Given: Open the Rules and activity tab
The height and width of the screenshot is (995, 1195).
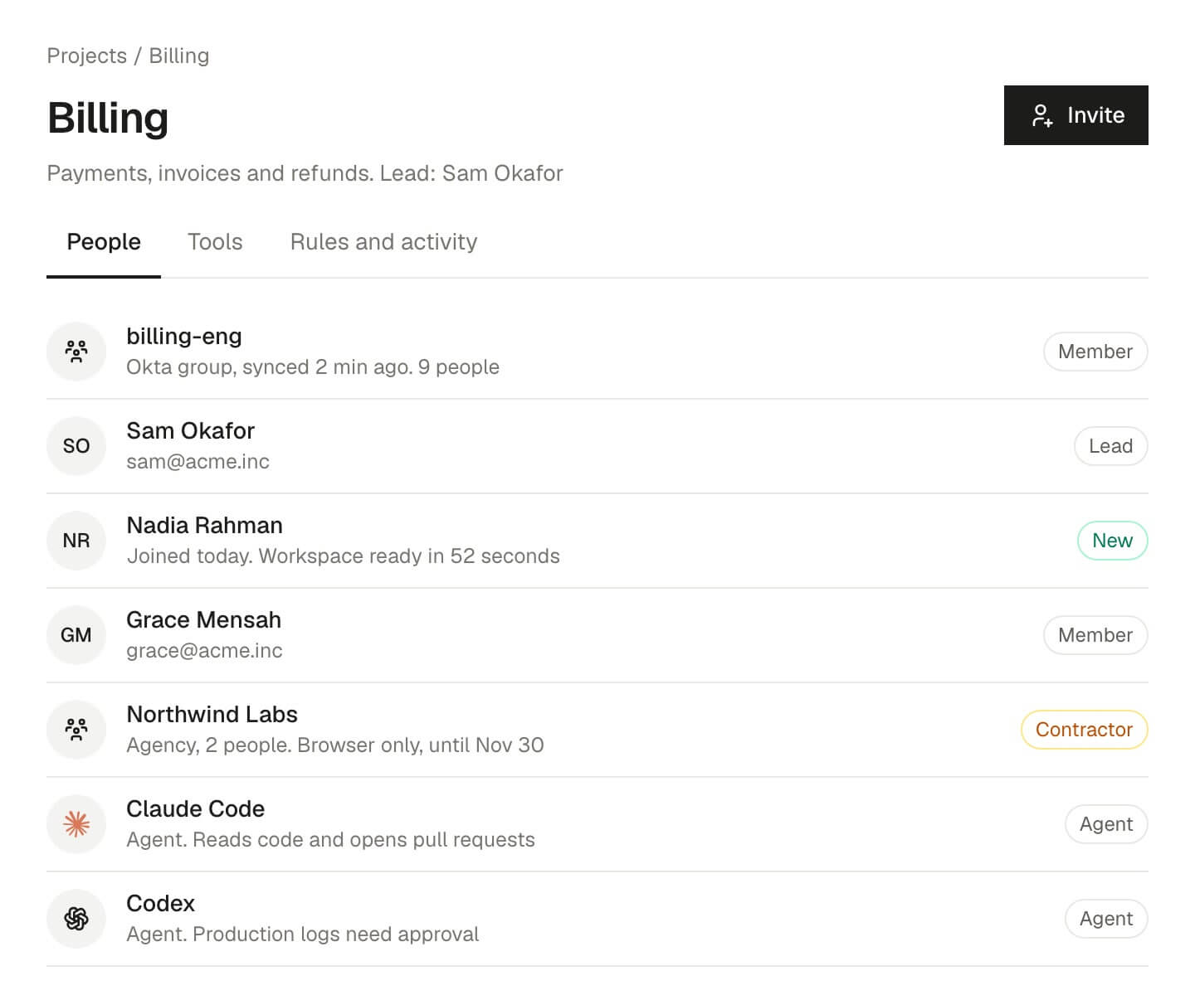Looking at the screenshot, I should coord(383,242).
